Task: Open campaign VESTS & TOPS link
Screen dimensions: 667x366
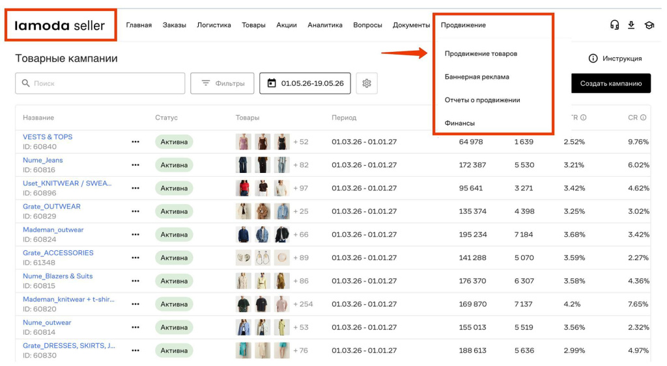Action: pos(48,137)
